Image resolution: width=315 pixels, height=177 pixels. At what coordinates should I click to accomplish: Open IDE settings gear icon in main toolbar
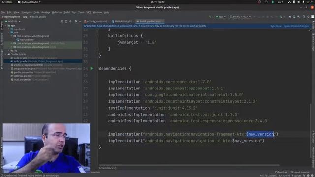308,17
